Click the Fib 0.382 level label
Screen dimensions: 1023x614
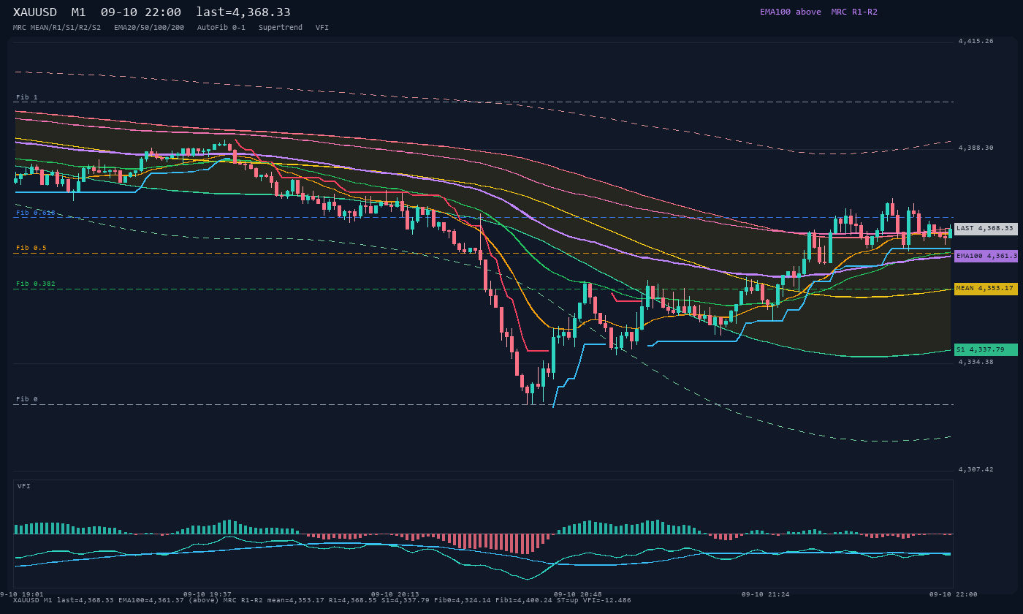pyautogui.click(x=36, y=284)
